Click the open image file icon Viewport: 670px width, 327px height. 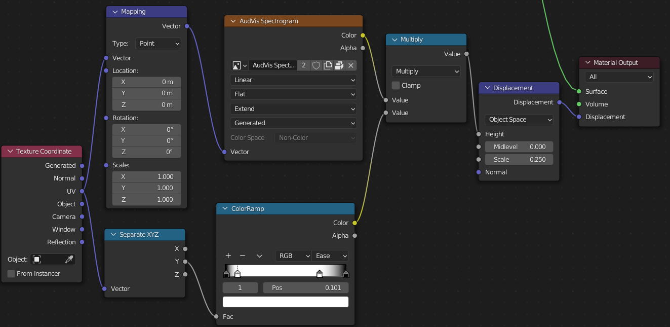tap(339, 65)
